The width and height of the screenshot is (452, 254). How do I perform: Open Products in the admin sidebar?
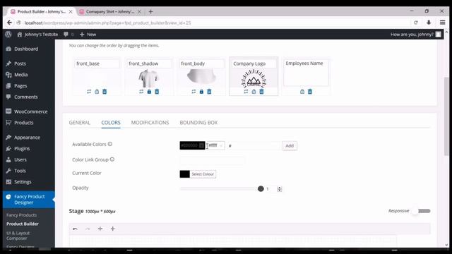point(23,123)
